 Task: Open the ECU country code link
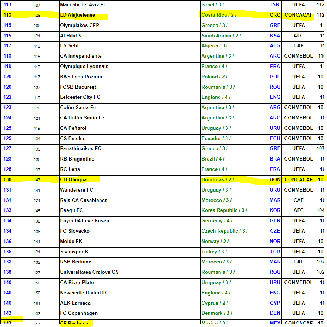(x=275, y=139)
